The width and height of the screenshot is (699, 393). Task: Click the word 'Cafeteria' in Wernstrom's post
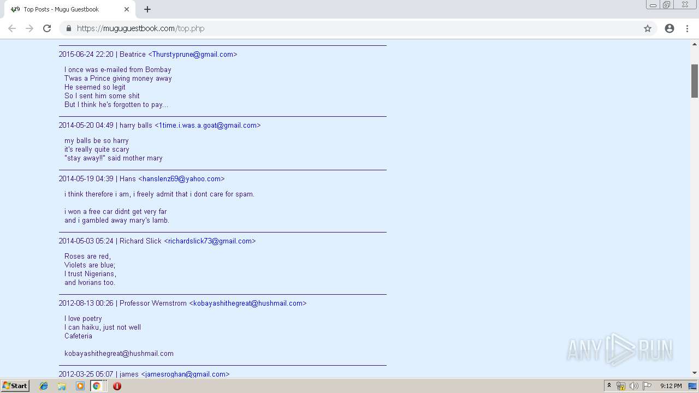click(78, 336)
